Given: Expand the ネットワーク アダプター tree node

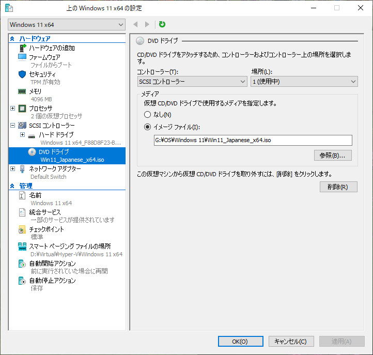Looking at the screenshot, I should pyautogui.click(x=13, y=169).
